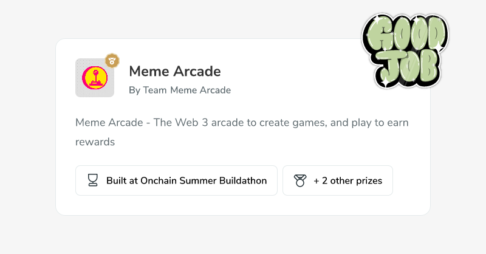Click the word GOOD on the sticker
Viewport: 486px width, 254px height.
(x=406, y=33)
